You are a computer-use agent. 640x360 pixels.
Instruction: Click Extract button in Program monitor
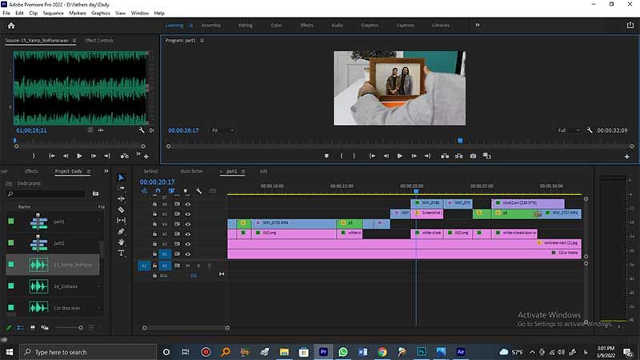(x=458, y=156)
